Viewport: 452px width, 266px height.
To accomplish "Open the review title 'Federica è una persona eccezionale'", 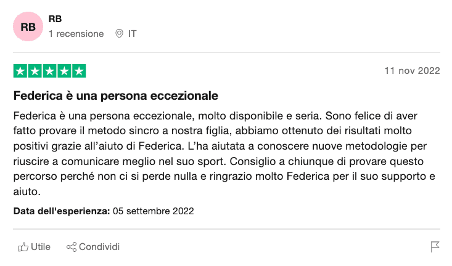I will pos(115,95).
